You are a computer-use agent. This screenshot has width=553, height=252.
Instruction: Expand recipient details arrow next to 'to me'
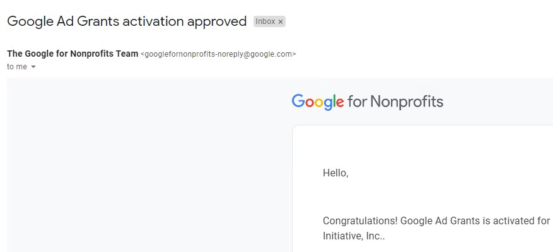(x=33, y=67)
